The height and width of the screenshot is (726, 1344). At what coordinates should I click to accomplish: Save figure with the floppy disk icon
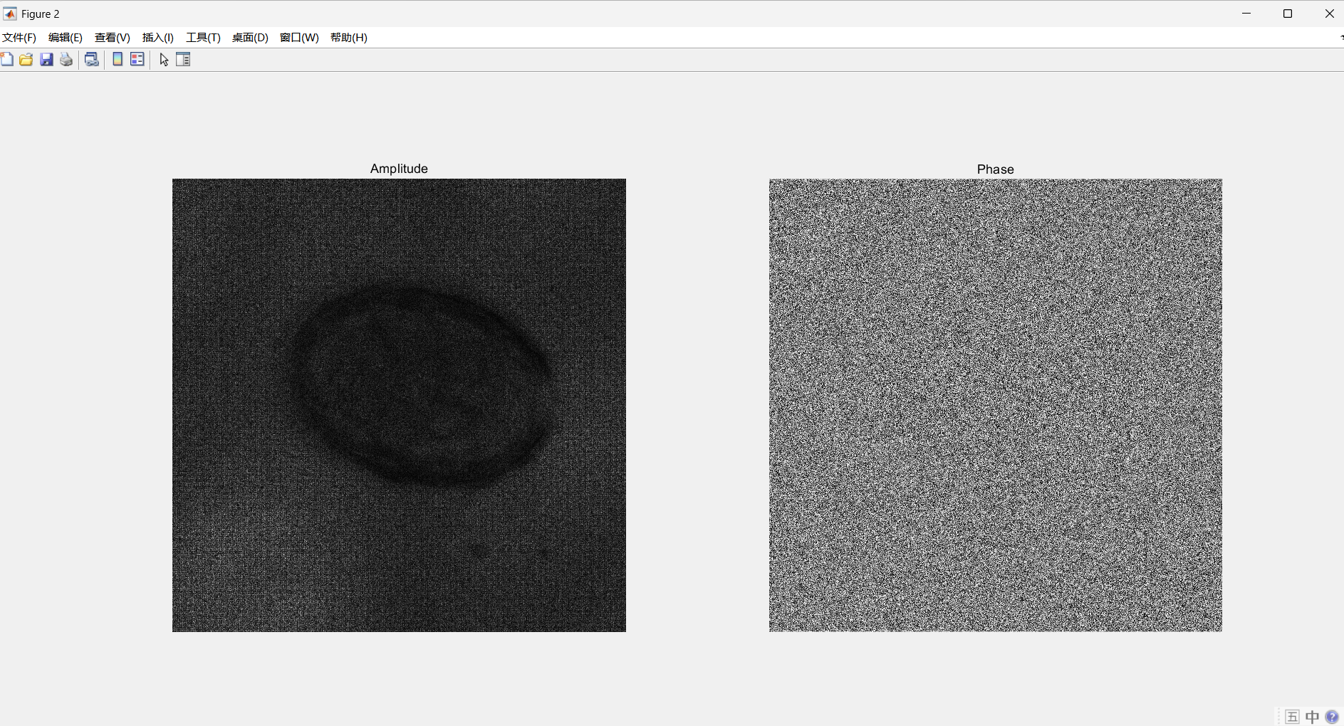pyautogui.click(x=46, y=60)
